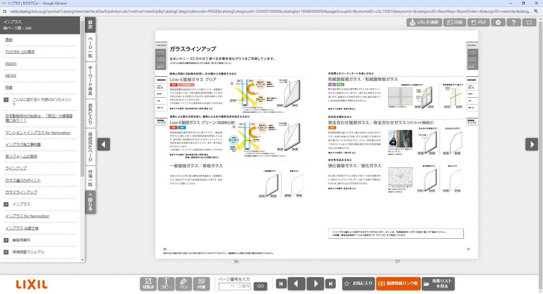The width and height of the screenshot is (543, 294).
Task: Switch to the ページ一覧 tab
Action: pyautogui.click(x=90, y=47)
